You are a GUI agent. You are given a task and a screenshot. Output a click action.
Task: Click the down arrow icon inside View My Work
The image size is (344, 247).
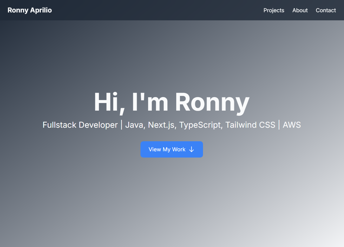pyautogui.click(x=192, y=149)
